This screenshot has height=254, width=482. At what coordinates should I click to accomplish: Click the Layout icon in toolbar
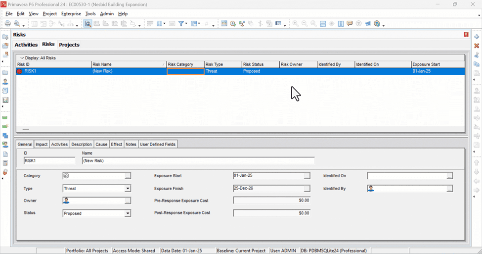coord(194,24)
